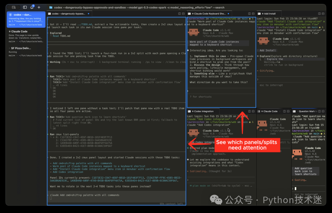Click 'Gusting…' status in Question Mark pane
This screenshot has width=332, height=213.
[300, 180]
